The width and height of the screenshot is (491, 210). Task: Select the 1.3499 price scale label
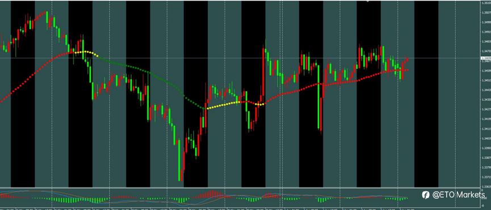tap(486, 22)
